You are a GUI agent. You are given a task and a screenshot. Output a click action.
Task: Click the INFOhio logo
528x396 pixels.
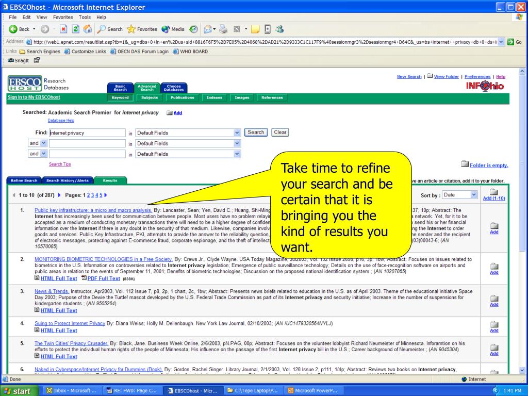click(x=485, y=86)
